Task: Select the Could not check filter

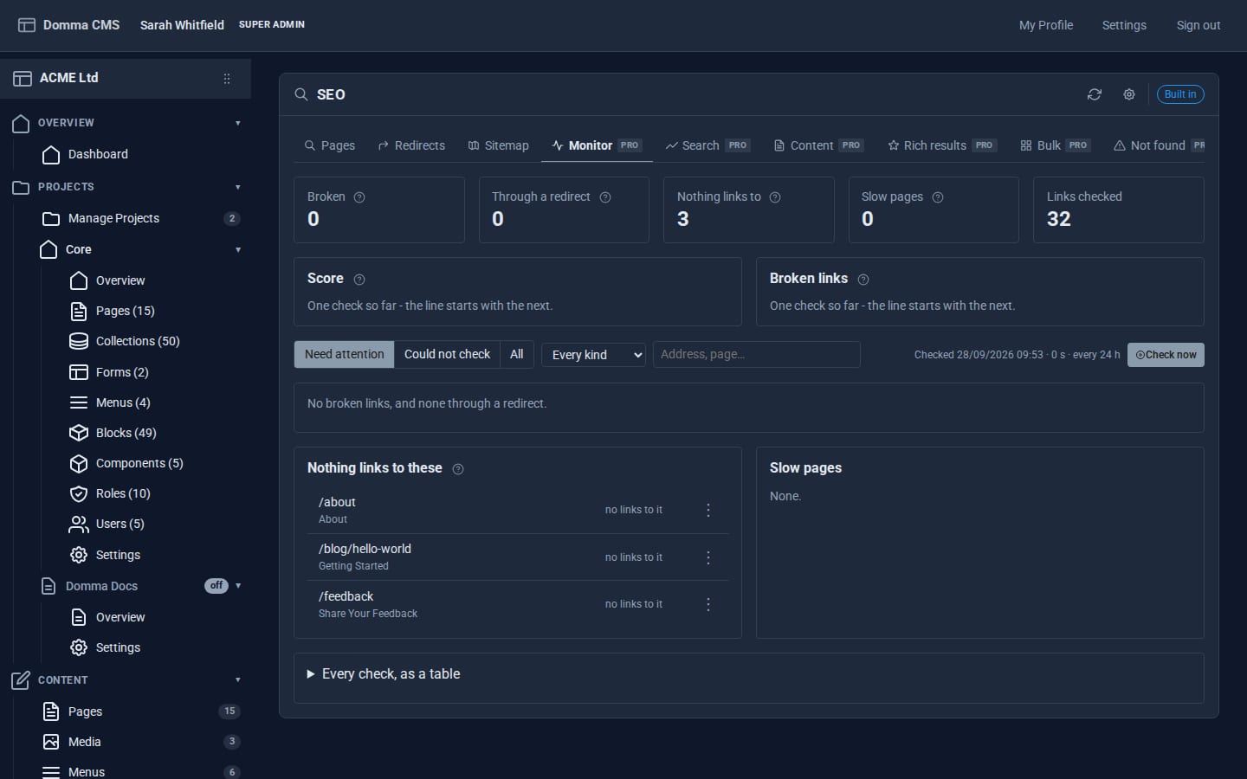Action: pyautogui.click(x=447, y=355)
